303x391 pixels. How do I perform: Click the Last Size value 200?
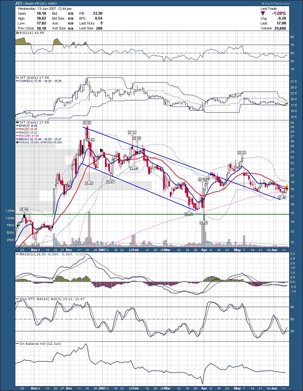pos(99,28)
